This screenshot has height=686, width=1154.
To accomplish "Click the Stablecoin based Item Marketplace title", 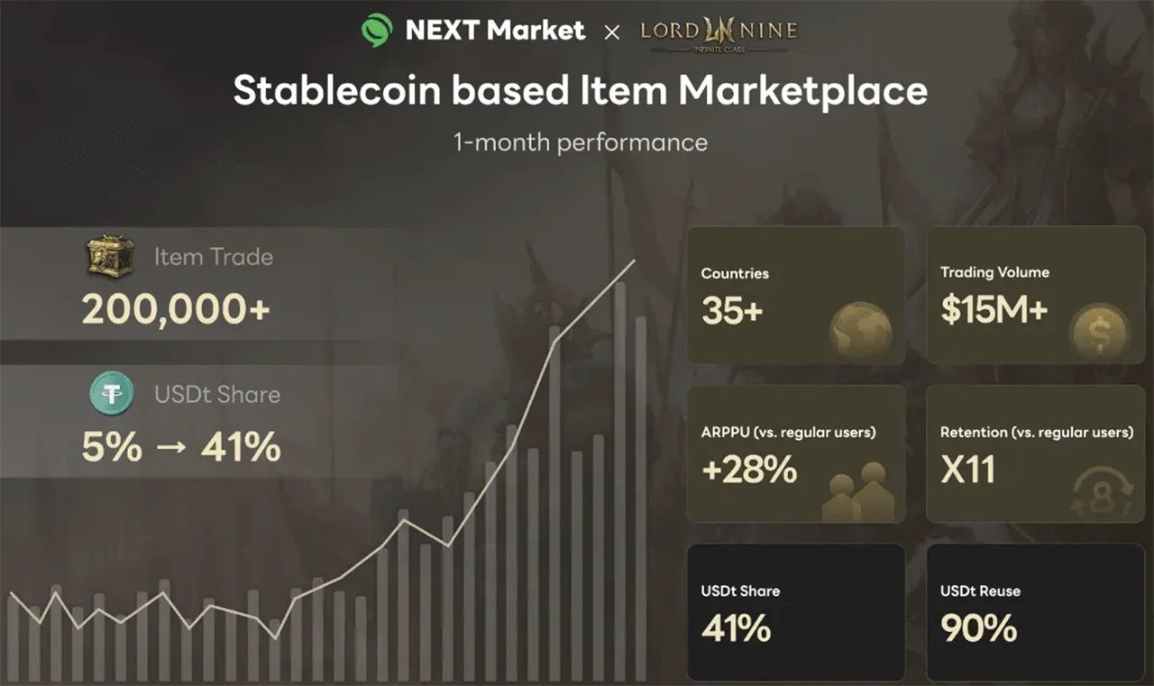I will [x=580, y=91].
